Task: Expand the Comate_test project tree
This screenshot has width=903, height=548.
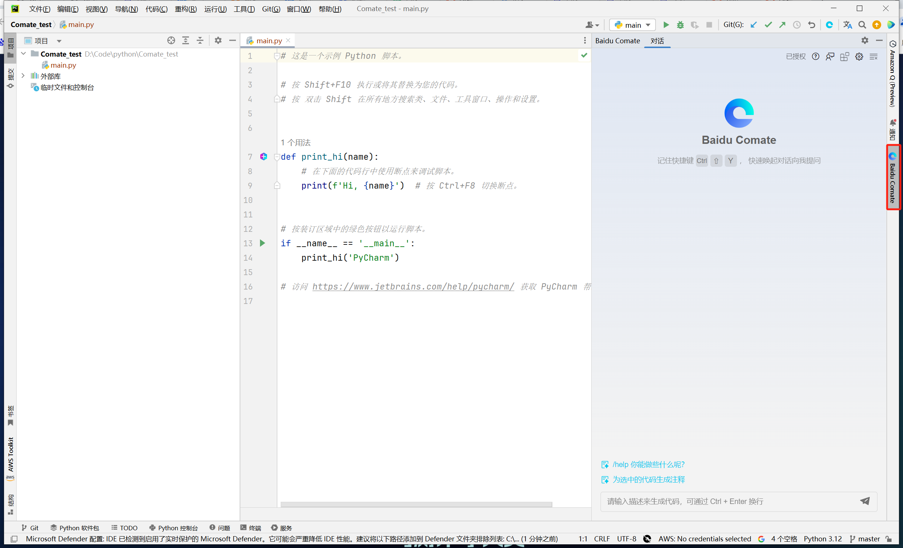Action: point(24,54)
